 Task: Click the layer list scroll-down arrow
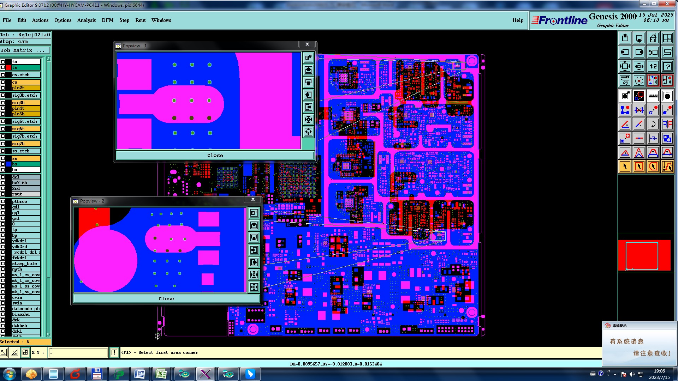48,334
